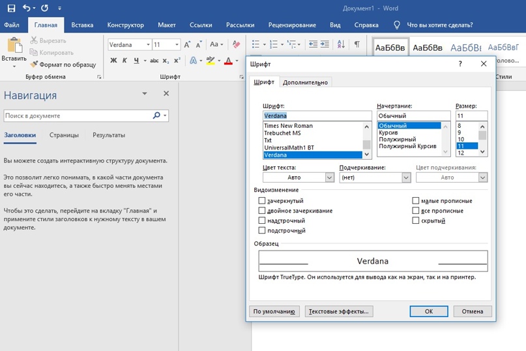Check the все прописные checkbox
The width and height of the screenshot is (526, 351).
(x=415, y=211)
